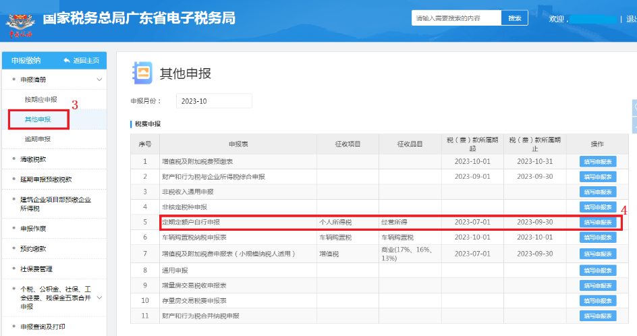The height and width of the screenshot is (336, 637).
Task: Click the 征收项目 column header
Action: point(348,144)
